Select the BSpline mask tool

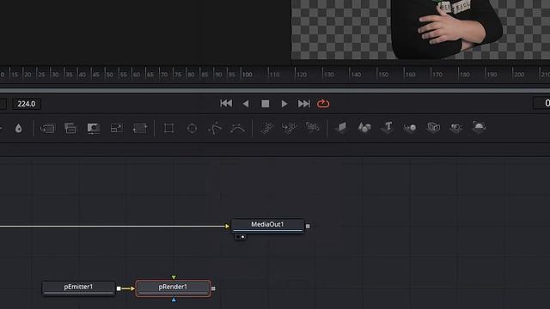[238, 128]
